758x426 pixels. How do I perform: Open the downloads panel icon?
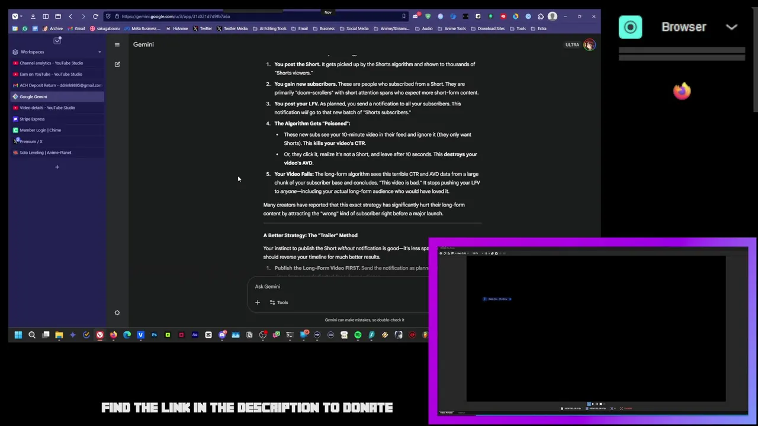click(33, 17)
